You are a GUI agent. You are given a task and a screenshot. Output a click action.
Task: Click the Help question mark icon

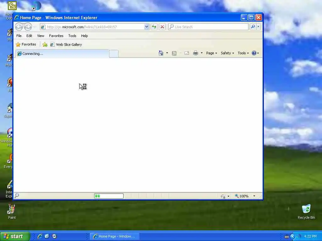tap(254, 53)
